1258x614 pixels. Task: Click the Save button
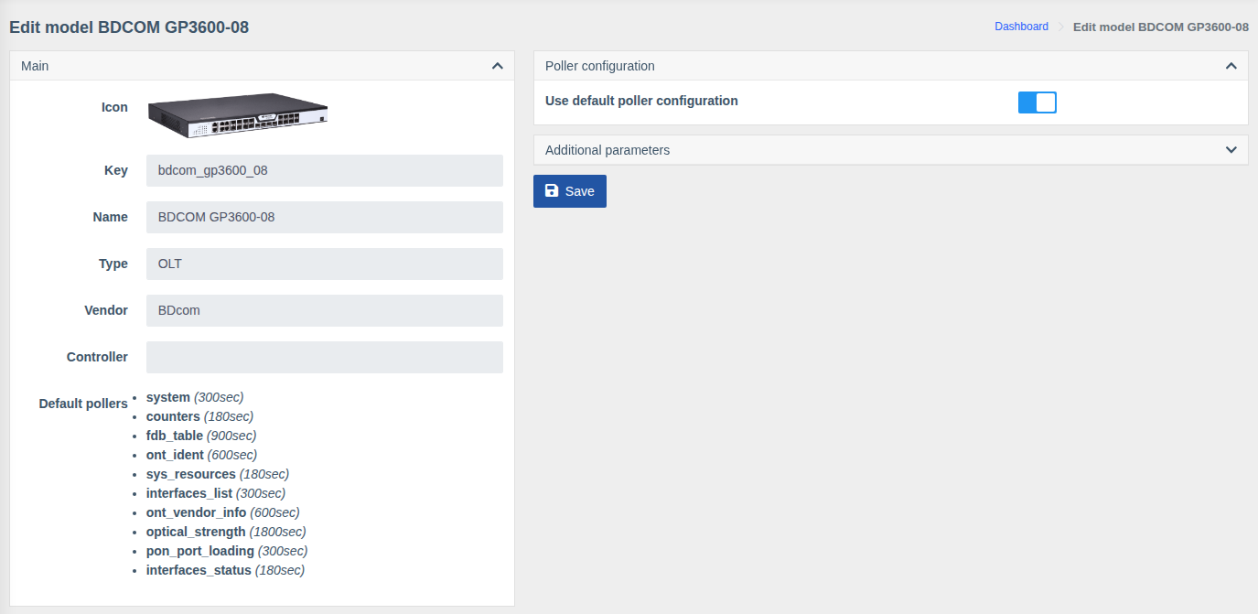click(x=570, y=191)
